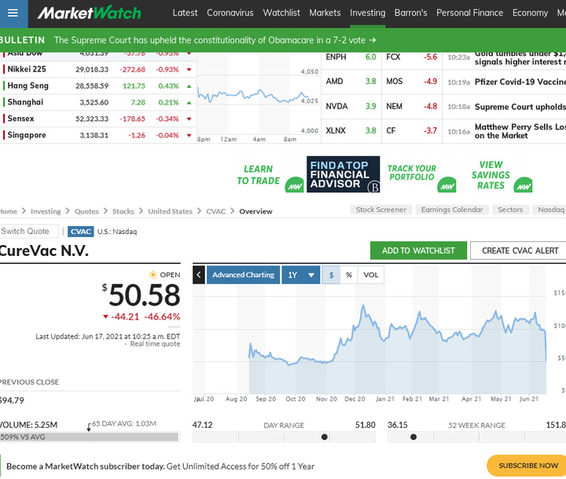Open the Latest menu
Viewport: 566px width, 479px height.
[x=185, y=13]
